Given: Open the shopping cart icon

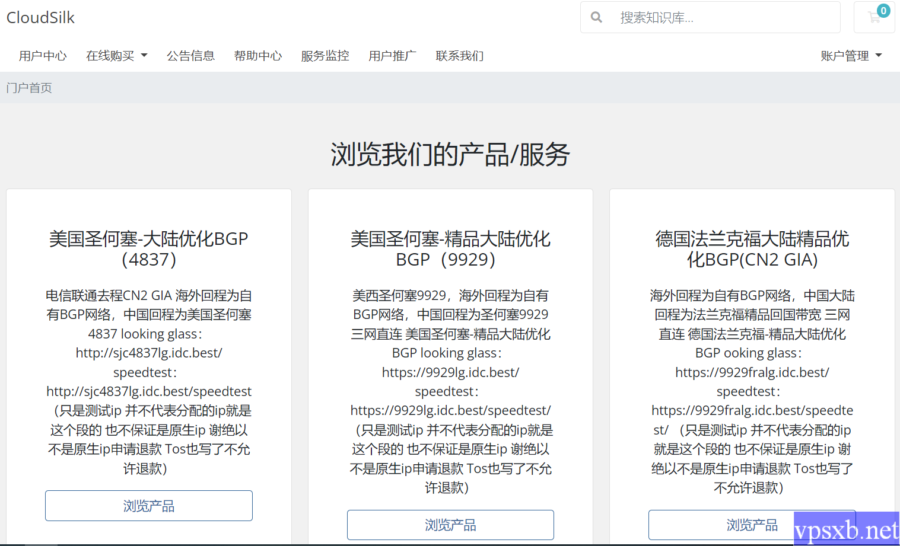Looking at the screenshot, I should pos(874,17).
